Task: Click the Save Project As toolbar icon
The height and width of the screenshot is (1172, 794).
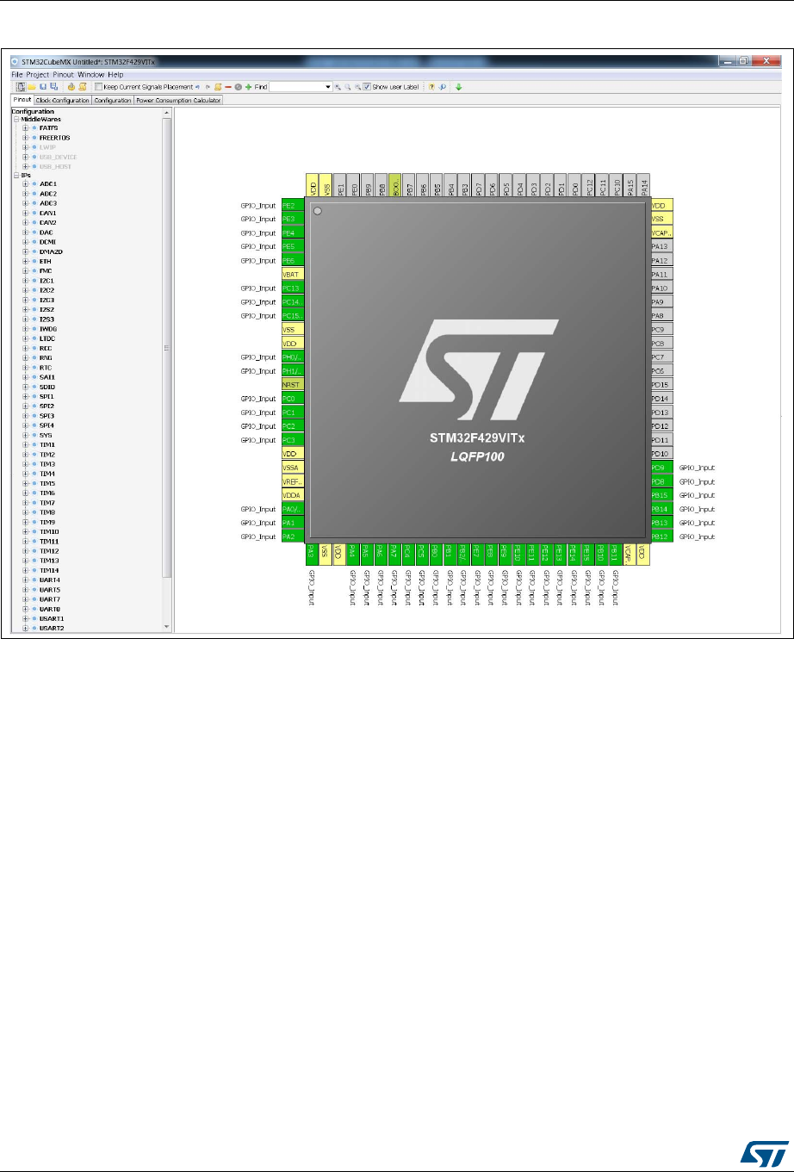Action: 53,87
